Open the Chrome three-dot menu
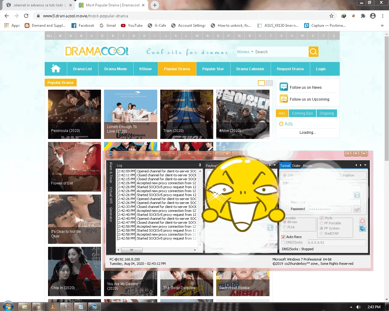The image size is (389, 311). point(383,16)
